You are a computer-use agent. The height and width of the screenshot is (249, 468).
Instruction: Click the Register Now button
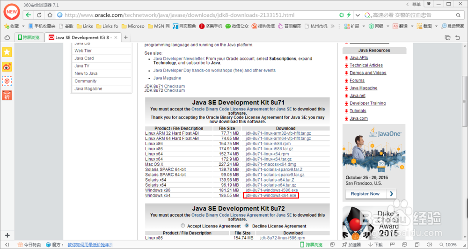371,194
